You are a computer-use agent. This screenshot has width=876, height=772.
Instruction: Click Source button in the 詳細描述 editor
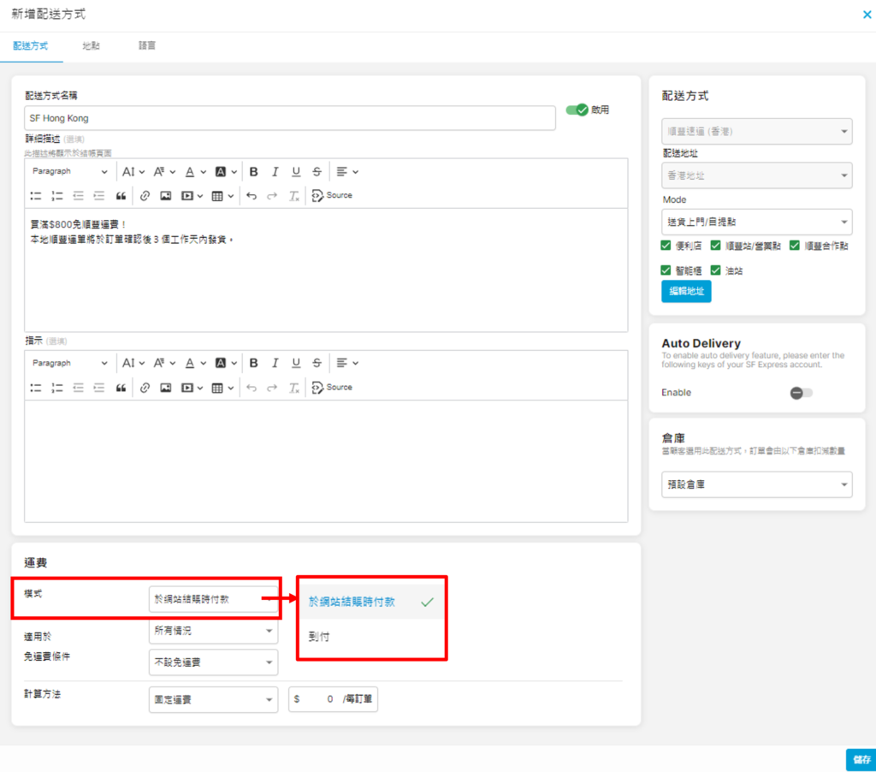coord(332,196)
